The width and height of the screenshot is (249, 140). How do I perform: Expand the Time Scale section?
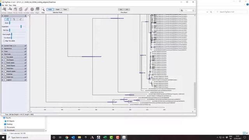2,54
